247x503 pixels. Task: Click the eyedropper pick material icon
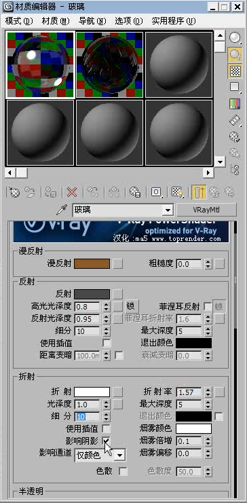61,210
